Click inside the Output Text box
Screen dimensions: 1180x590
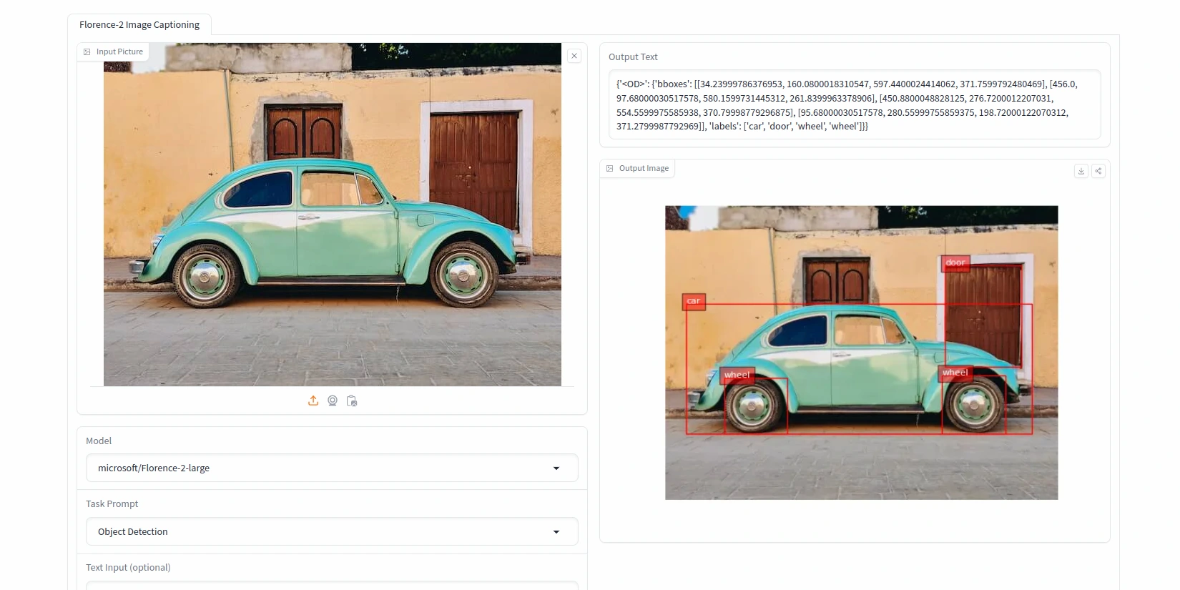(854, 105)
